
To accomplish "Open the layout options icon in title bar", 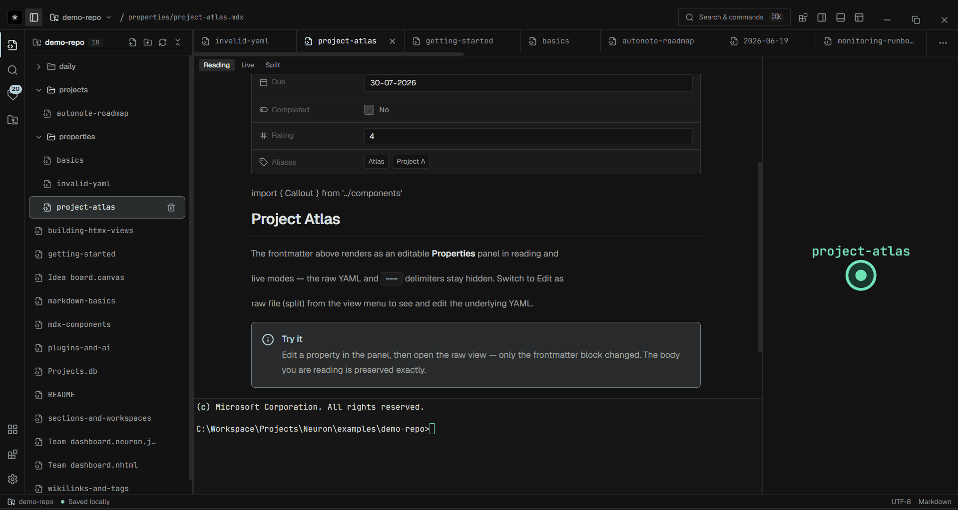I will click(859, 17).
